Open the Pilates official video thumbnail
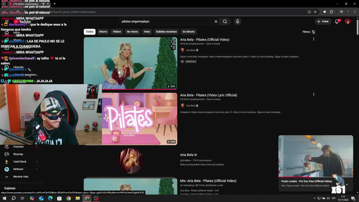The height and width of the screenshot is (202, 359). coord(130,63)
